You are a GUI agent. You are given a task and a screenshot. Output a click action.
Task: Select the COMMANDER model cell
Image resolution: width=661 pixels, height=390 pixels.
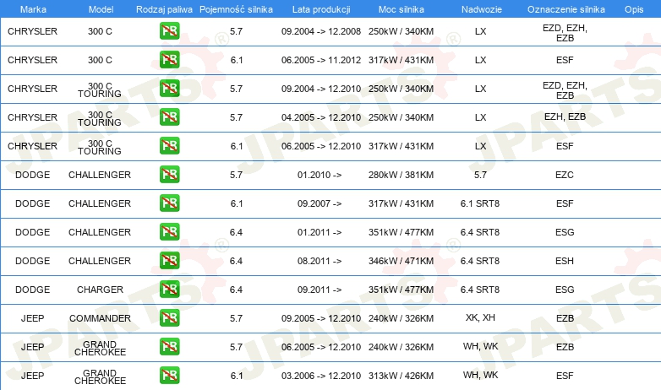tap(100, 318)
